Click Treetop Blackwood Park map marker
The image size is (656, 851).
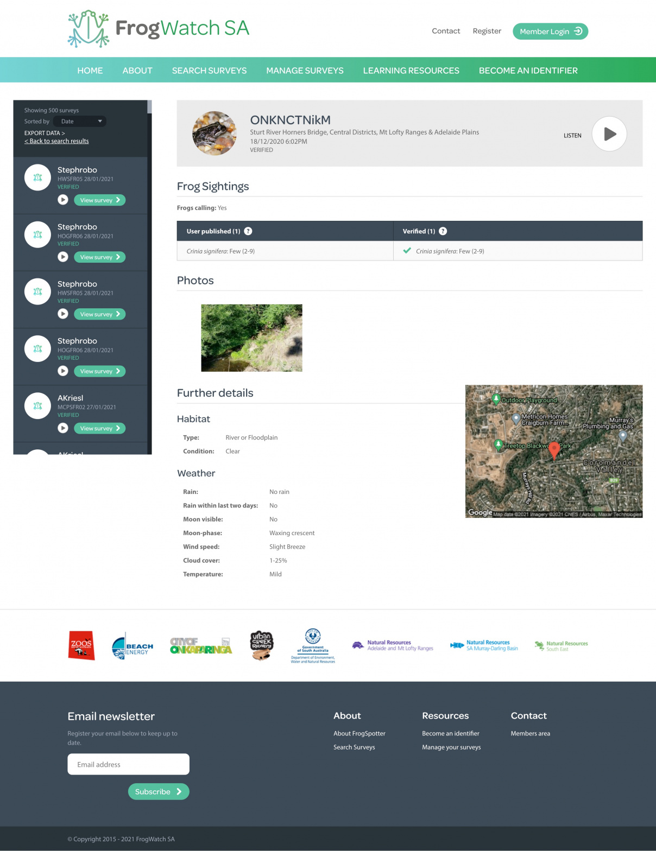click(498, 444)
